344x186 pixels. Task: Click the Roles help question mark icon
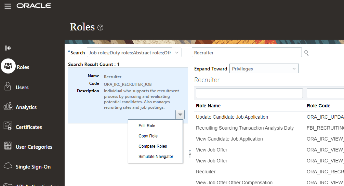(x=100, y=28)
